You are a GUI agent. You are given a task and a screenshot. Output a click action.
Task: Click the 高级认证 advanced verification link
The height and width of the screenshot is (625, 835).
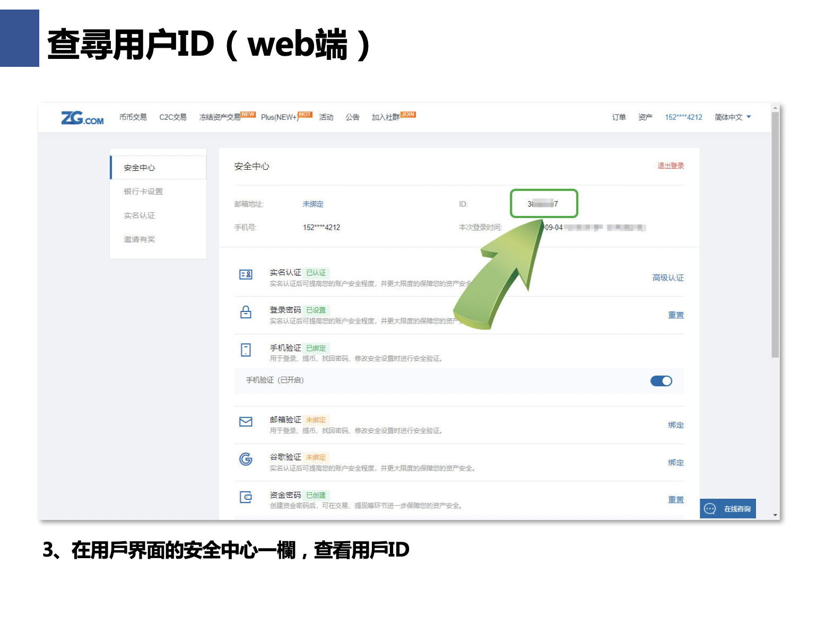[668, 278]
